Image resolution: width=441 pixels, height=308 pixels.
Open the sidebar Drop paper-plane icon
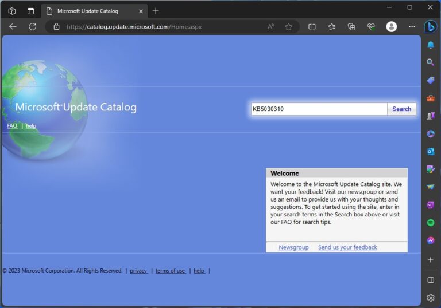[430, 187]
